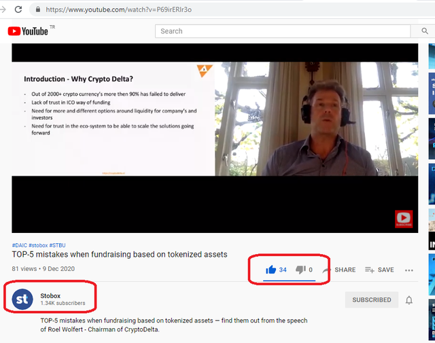Click the '1.34K subscribers' text
The height and width of the screenshot is (343, 435).
coord(63,303)
